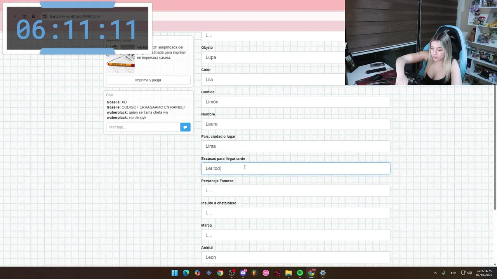Click the Chat panel heading
497x279 pixels.
coord(110,95)
